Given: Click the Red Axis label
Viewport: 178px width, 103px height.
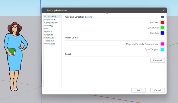Looking at the screenshot, I should coord(154,22).
